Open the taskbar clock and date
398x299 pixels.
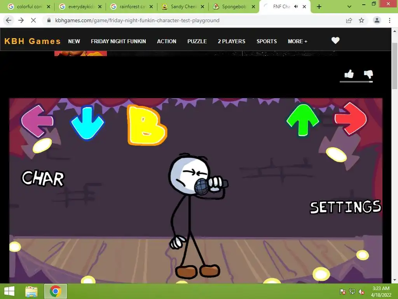pyautogui.click(x=381, y=292)
